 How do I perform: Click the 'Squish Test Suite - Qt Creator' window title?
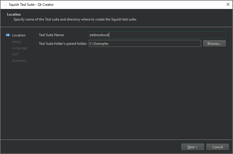[31, 5]
